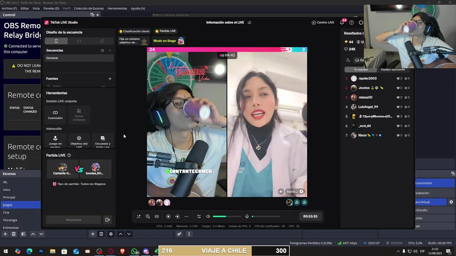Viewport: 456px width, 256px height.
Task: Click the opponent lourd... follow plus button
Action: pos(301,192)
